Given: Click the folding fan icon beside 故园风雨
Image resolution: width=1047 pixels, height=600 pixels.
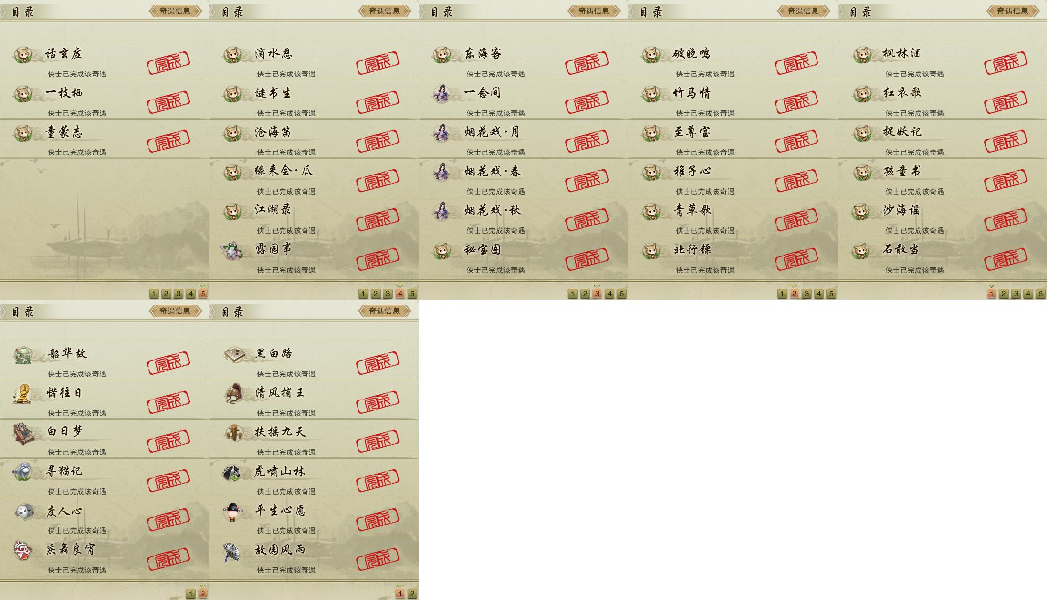Looking at the screenshot, I should [232, 551].
